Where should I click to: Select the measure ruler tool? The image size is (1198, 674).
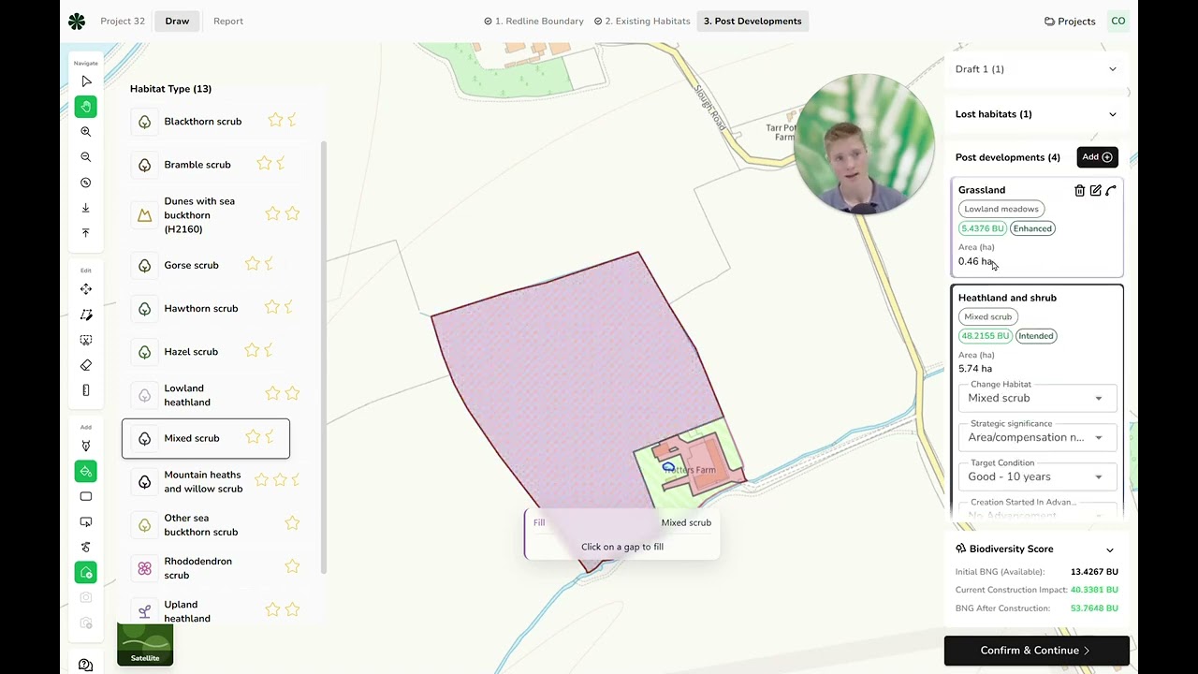click(86, 390)
